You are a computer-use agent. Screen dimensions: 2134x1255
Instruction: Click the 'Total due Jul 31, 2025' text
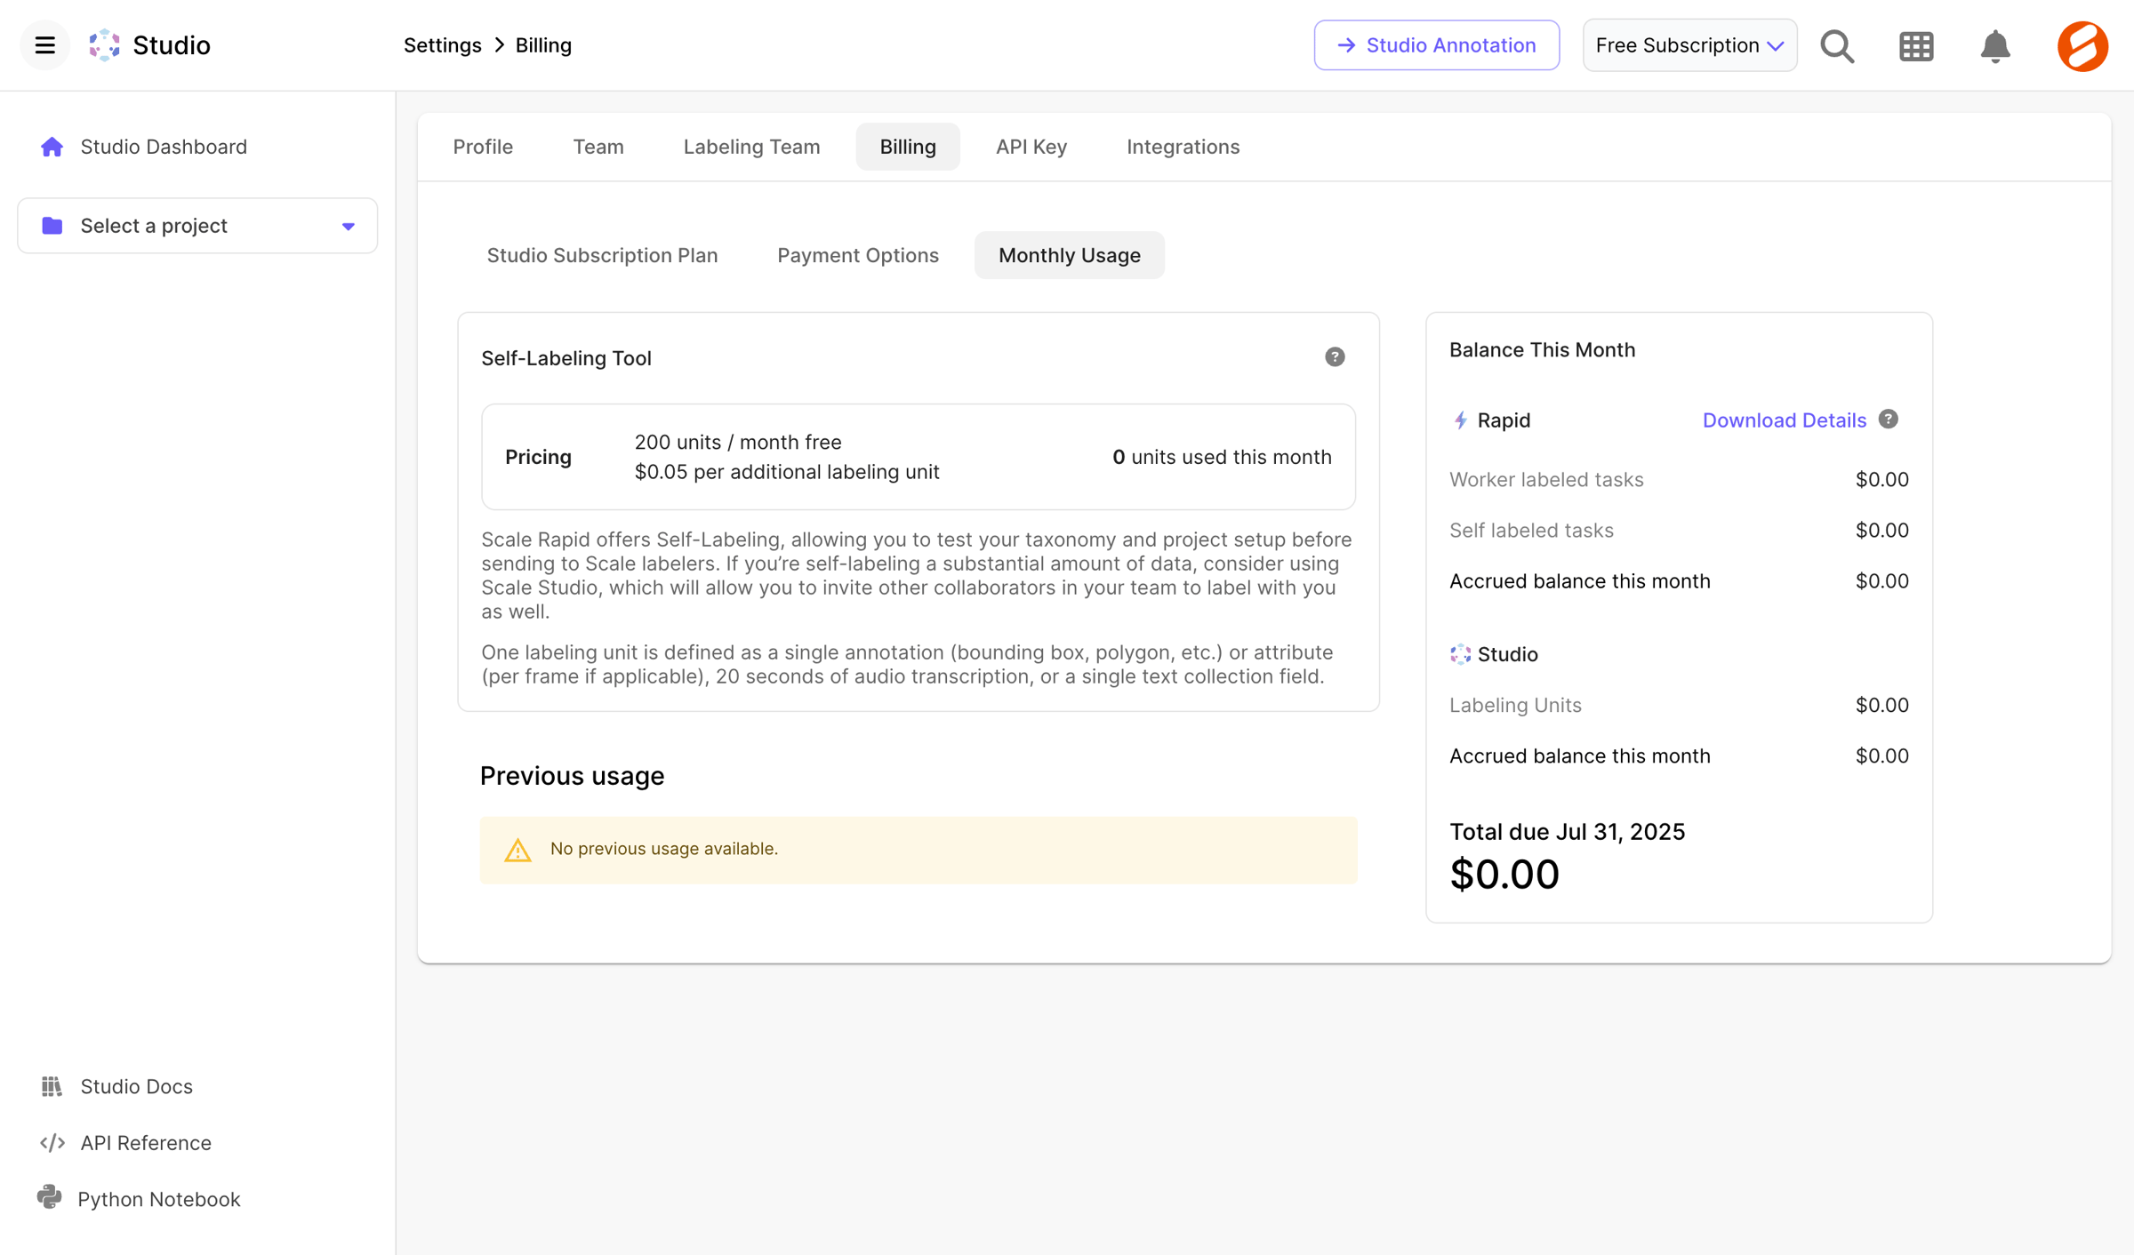(1567, 832)
